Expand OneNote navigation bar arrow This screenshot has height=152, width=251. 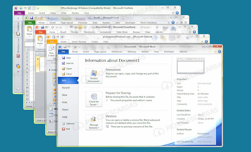click(x=18, y=18)
